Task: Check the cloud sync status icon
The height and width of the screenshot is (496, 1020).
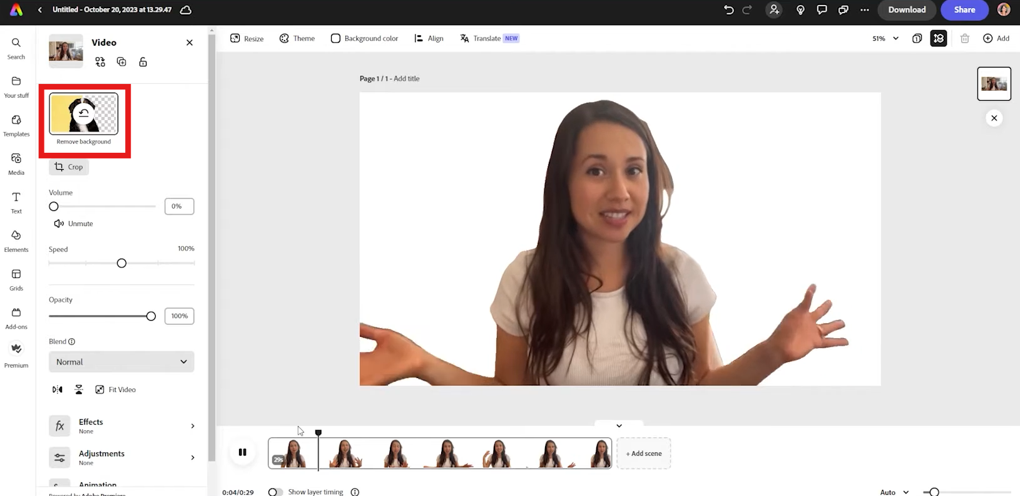Action: click(x=186, y=10)
